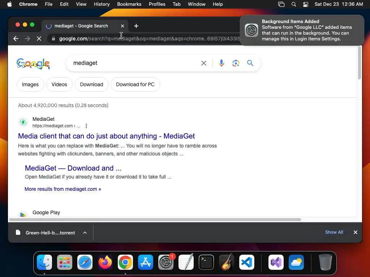Launch Firefox from the Dock
Image resolution: width=370 pixels, height=277 pixels.
[x=105, y=262]
